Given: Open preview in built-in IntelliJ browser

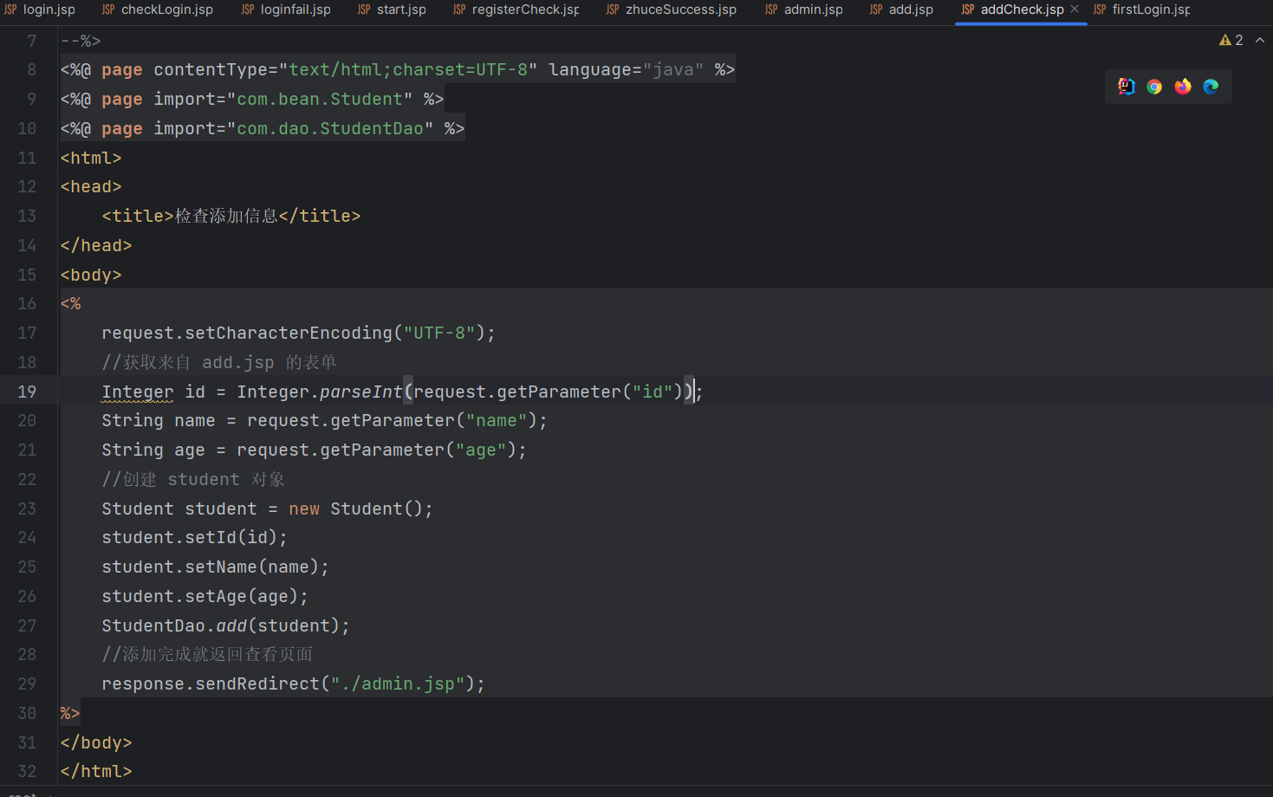Looking at the screenshot, I should 1126,86.
